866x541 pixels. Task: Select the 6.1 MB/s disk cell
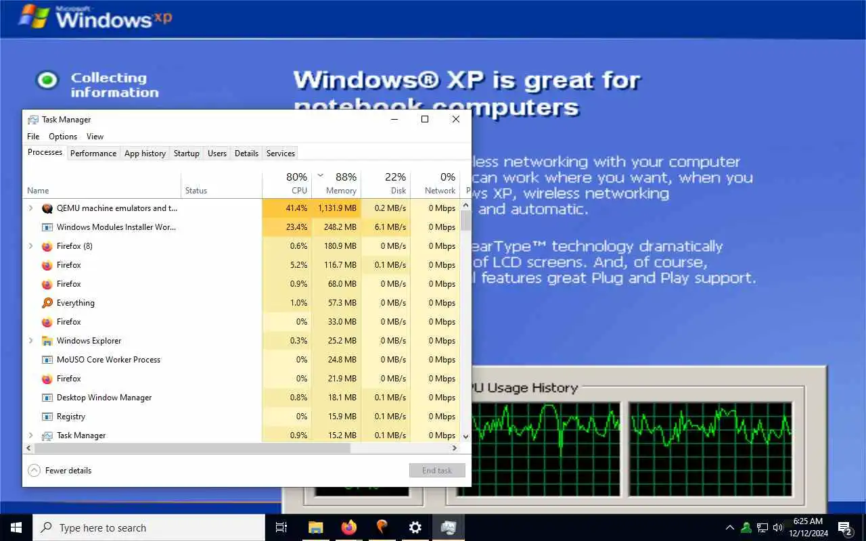(x=386, y=227)
